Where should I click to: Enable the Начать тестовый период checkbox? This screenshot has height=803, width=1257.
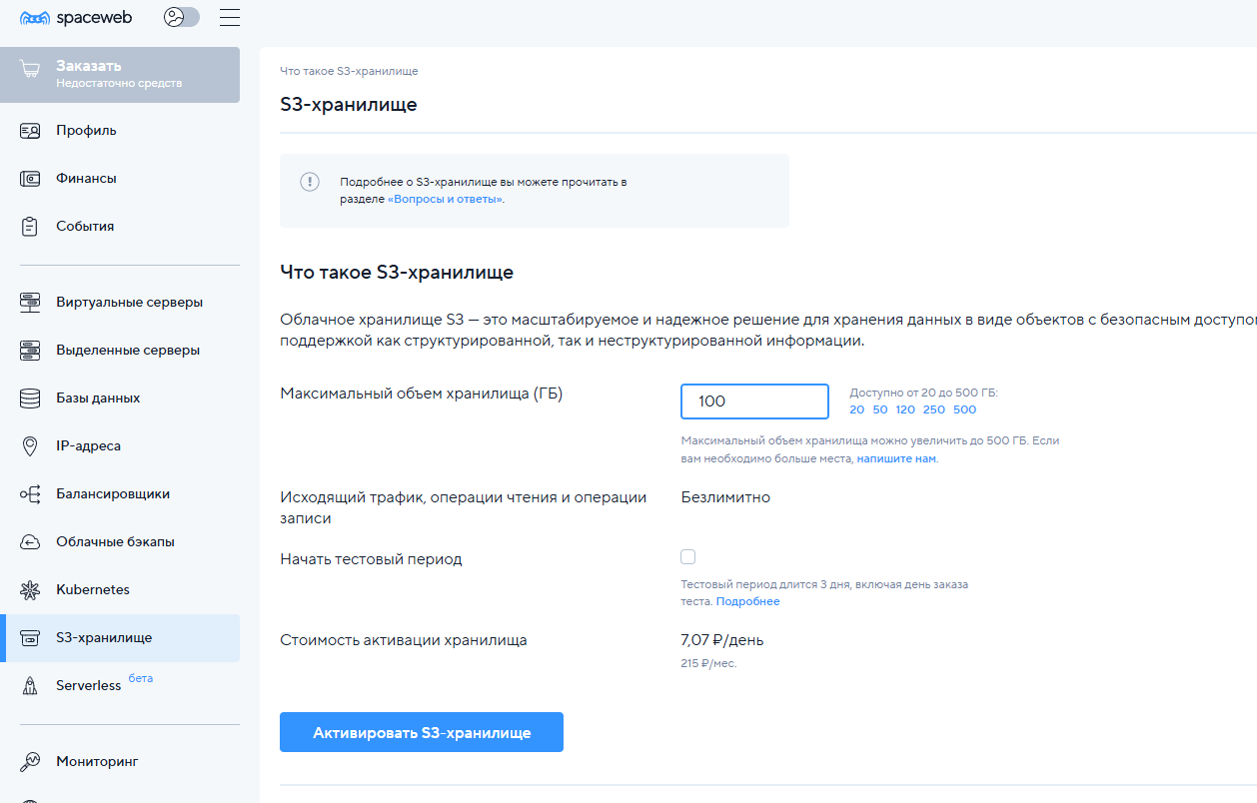[687, 557]
